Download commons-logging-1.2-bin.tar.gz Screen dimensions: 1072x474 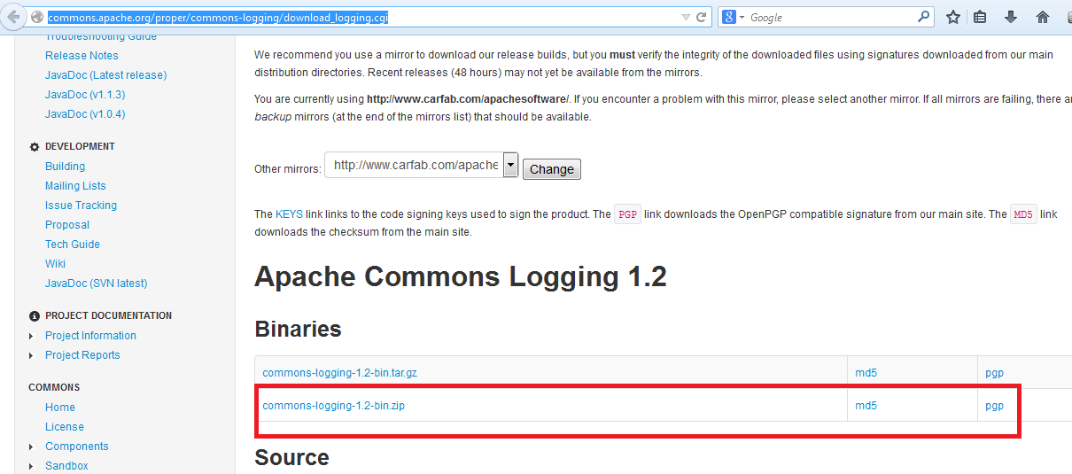click(x=339, y=373)
